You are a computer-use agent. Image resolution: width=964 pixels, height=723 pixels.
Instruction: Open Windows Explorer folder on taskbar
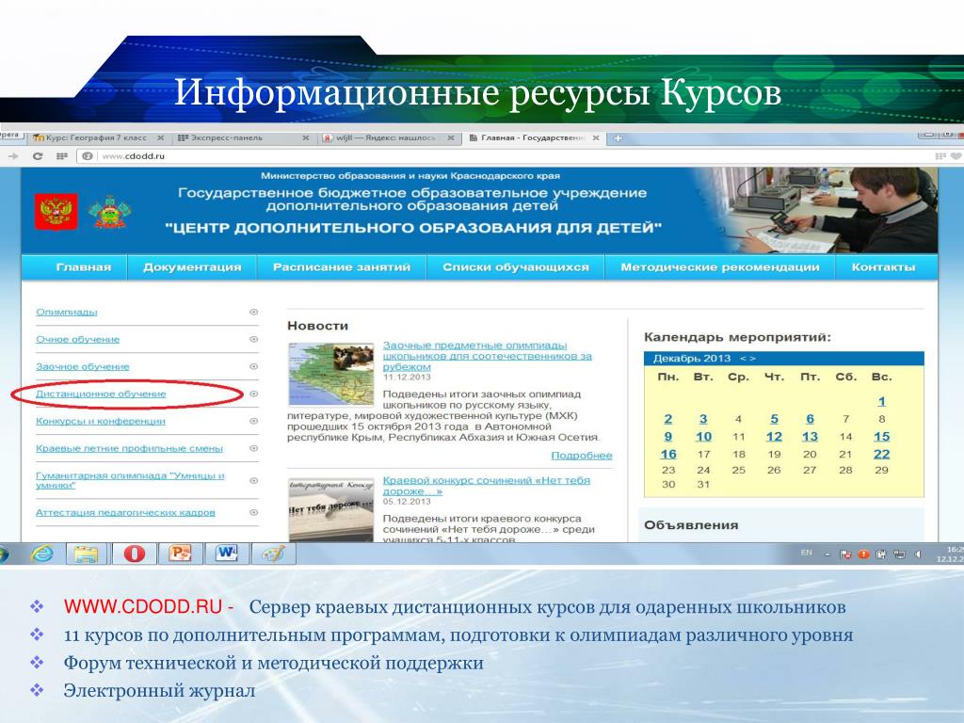(x=86, y=554)
